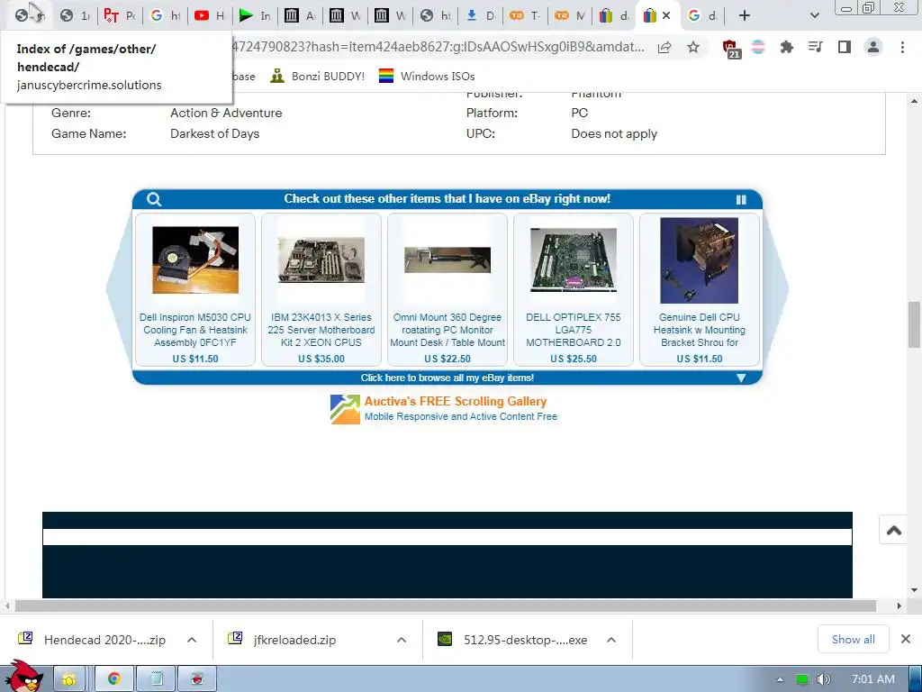Image resolution: width=922 pixels, height=692 pixels.
Task: Open the Windows ISOs bookmark
Action: click(x=426, y=76)
